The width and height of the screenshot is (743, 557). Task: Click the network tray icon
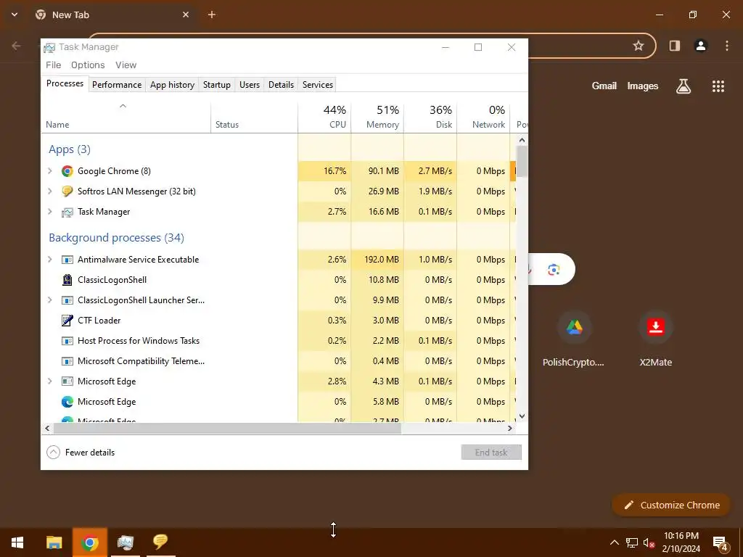pyautogui.click(x=632, y=542)
